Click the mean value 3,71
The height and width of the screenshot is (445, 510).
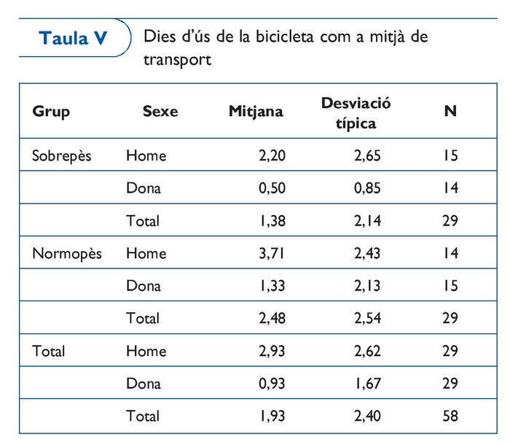click(x=269, y=253)
